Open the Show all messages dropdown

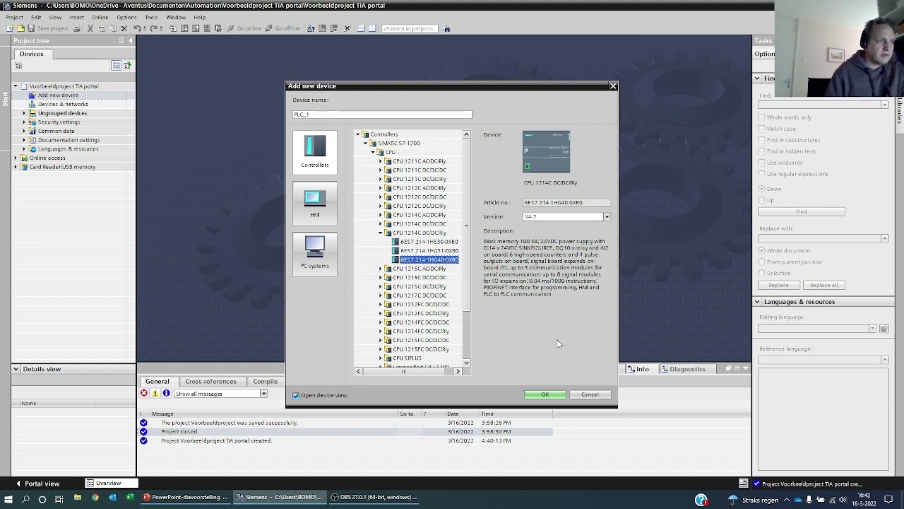coord(263,394)
